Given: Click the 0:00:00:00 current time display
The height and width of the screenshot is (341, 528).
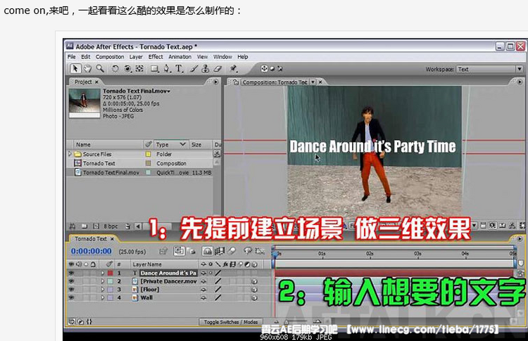Looking at the screenshot, I should click(92, 251).
